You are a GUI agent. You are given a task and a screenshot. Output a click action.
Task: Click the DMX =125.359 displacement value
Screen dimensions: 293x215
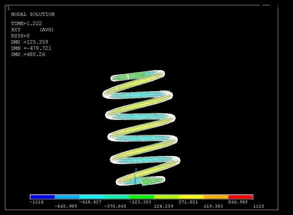(x=30, y=42)
